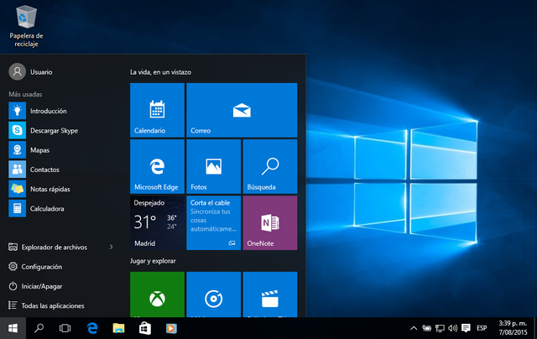Expand Explorador de archivos jump list arrow
The height and width of the screenshot is (339, 537).
pyautogui.click(x=112, y=247)
